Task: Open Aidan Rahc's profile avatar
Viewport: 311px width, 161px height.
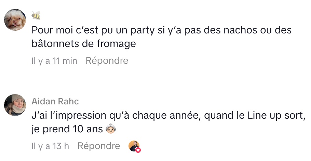Action: (15, 105)
